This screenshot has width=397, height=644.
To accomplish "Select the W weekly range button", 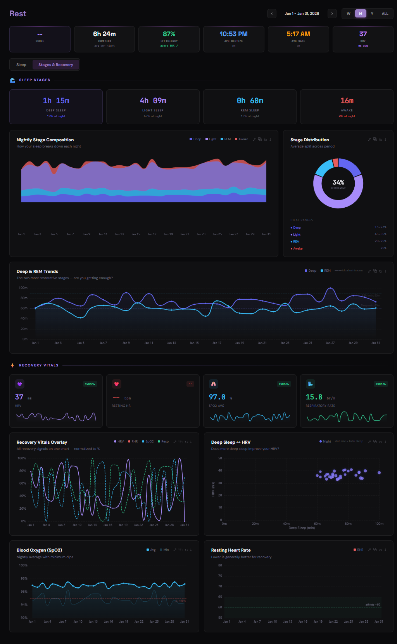I will pos(349,14).
